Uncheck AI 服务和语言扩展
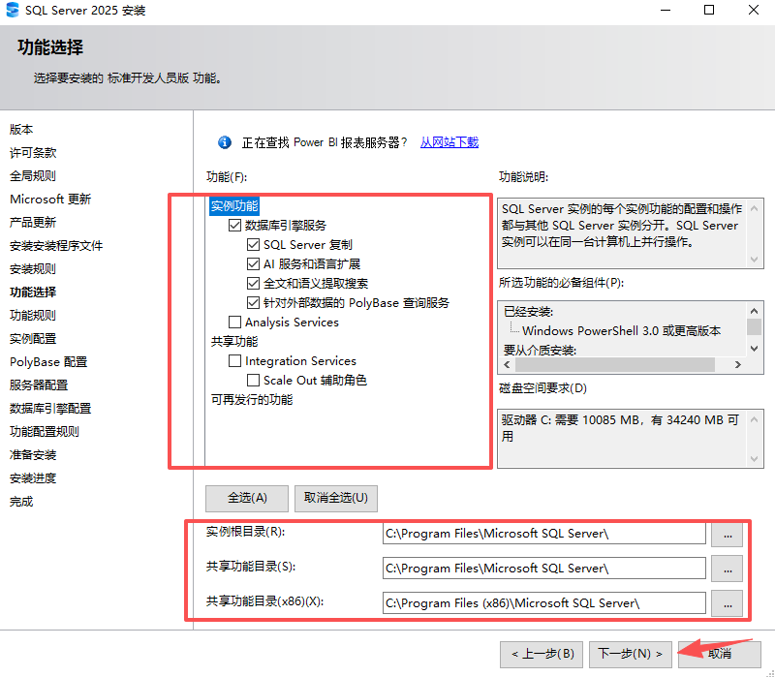The image size is (775, 677). click(253, 263)
